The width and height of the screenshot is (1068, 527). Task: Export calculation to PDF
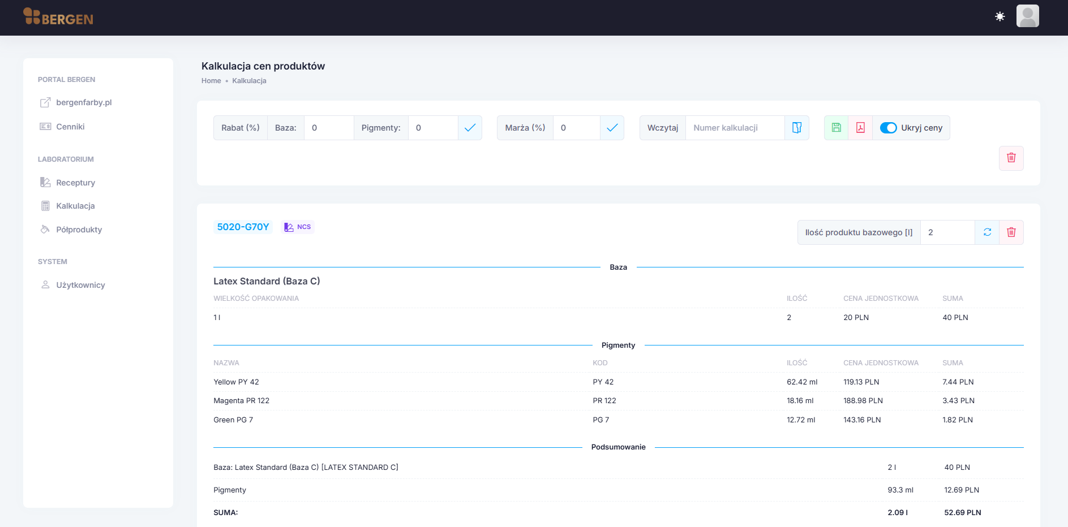click(860, 128)
